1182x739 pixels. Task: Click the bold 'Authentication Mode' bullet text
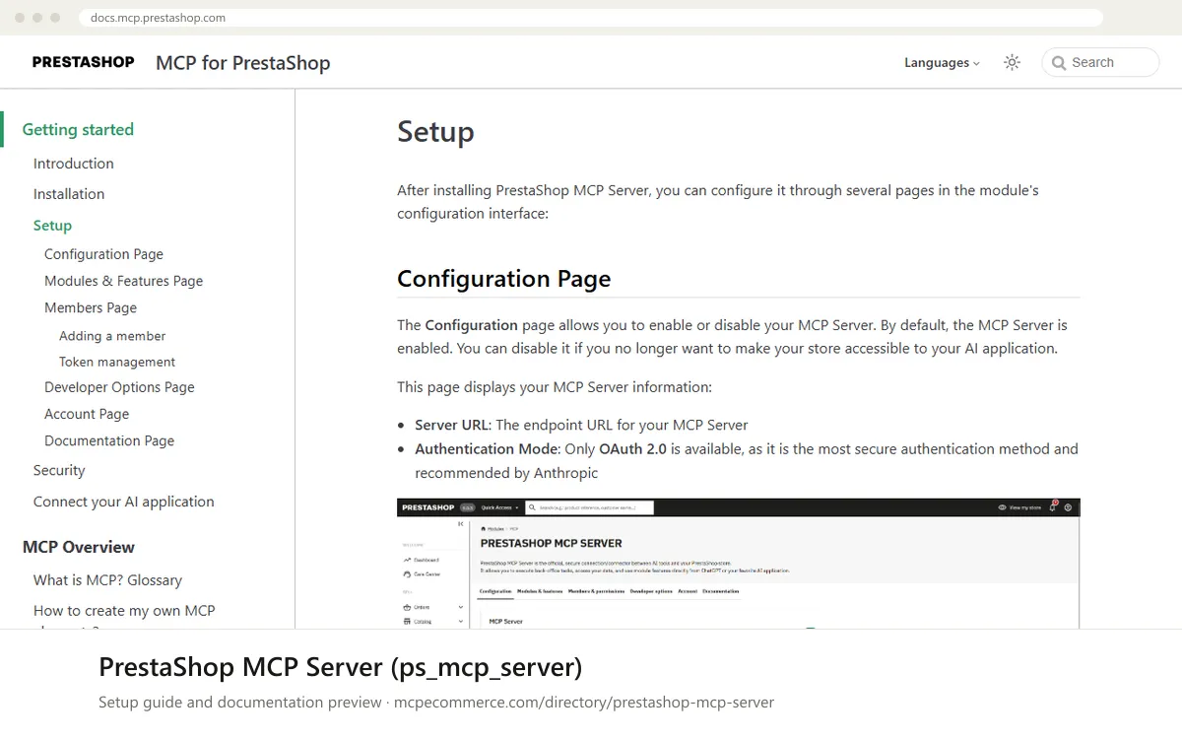[x=487, y=448]
